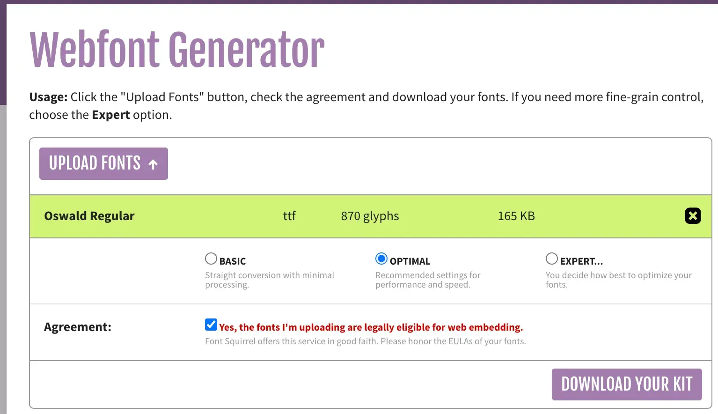Select the Optimal radio button
Screen dimensions: 718x414
381,259
